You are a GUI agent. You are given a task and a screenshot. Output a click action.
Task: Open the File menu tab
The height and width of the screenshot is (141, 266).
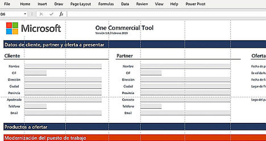tap(7, 4)
